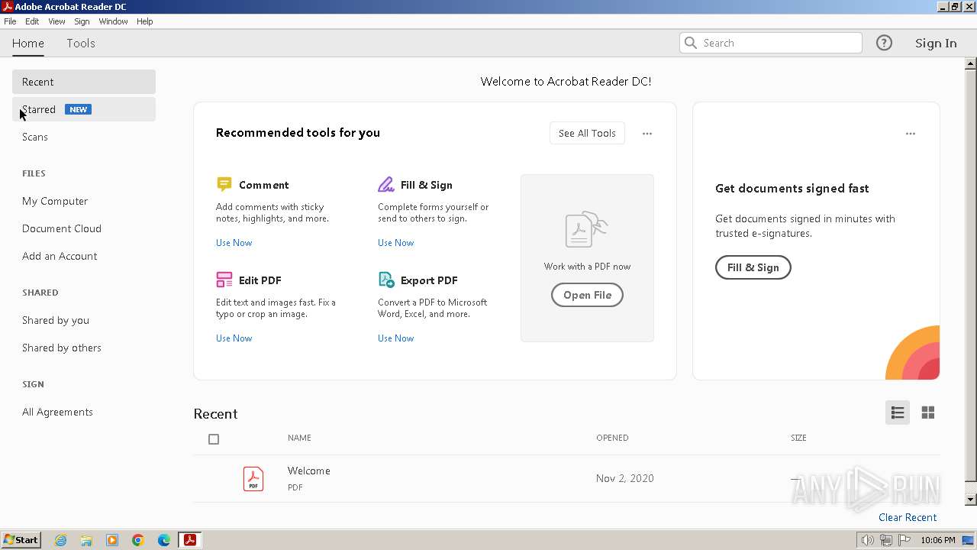Click the Fill & Sign pen icon
Image resolution: width=977 pixels, height=550 pixels.
point(386,184)
